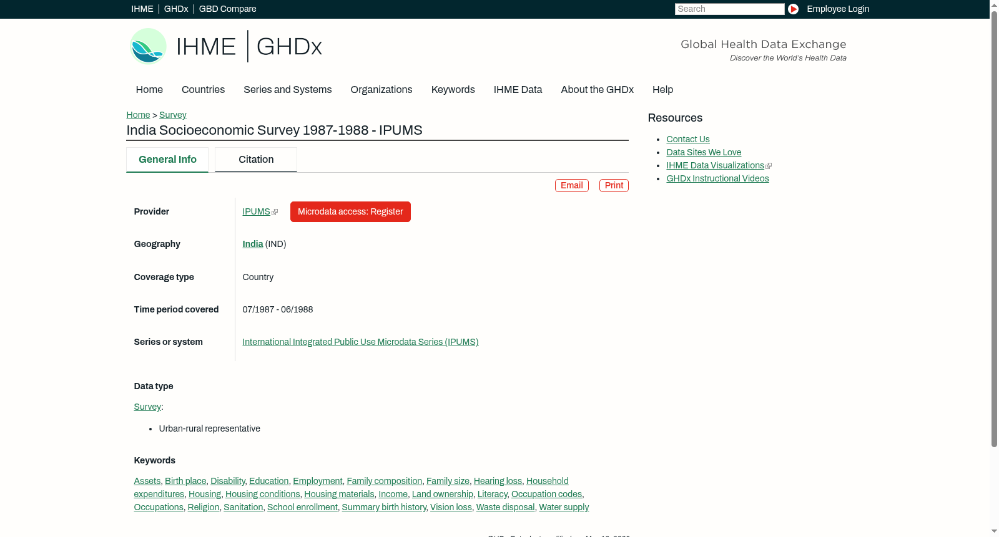This screenshot has height=537, width=999.
Task: Select '07/1987 - 06/1988' time period text
Action: [278, 309]
